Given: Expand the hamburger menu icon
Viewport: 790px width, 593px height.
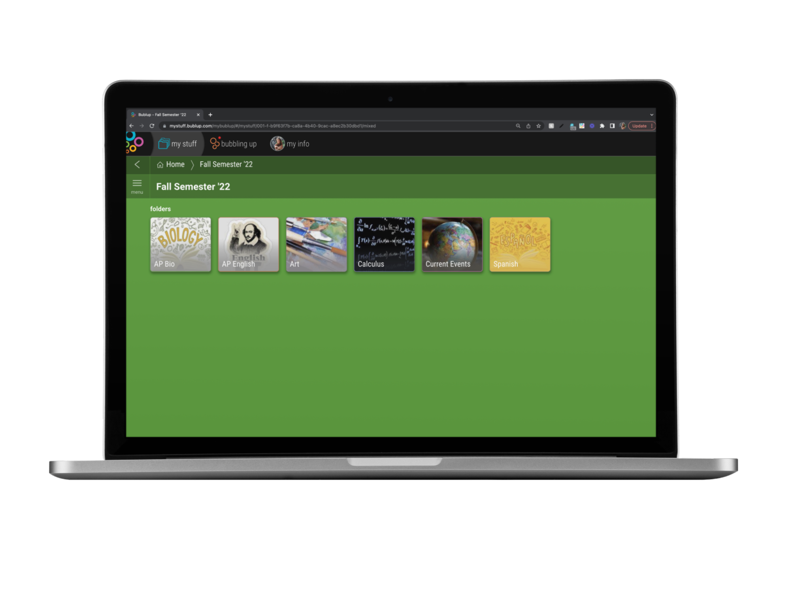Looking at the screenshot, I should tap(137, 184).
